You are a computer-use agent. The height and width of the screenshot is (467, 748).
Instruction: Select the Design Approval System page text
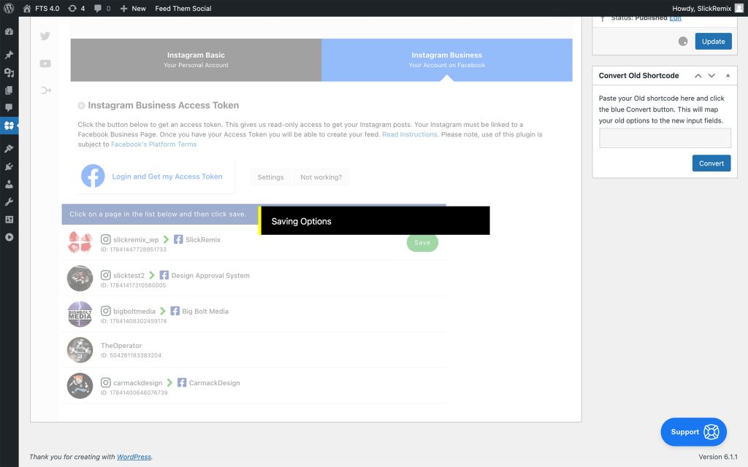(x=210, y=275)
